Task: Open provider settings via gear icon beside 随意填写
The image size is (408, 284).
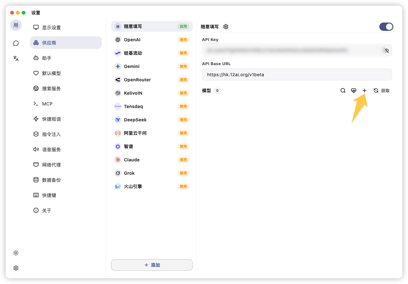Action: point(226,27)
